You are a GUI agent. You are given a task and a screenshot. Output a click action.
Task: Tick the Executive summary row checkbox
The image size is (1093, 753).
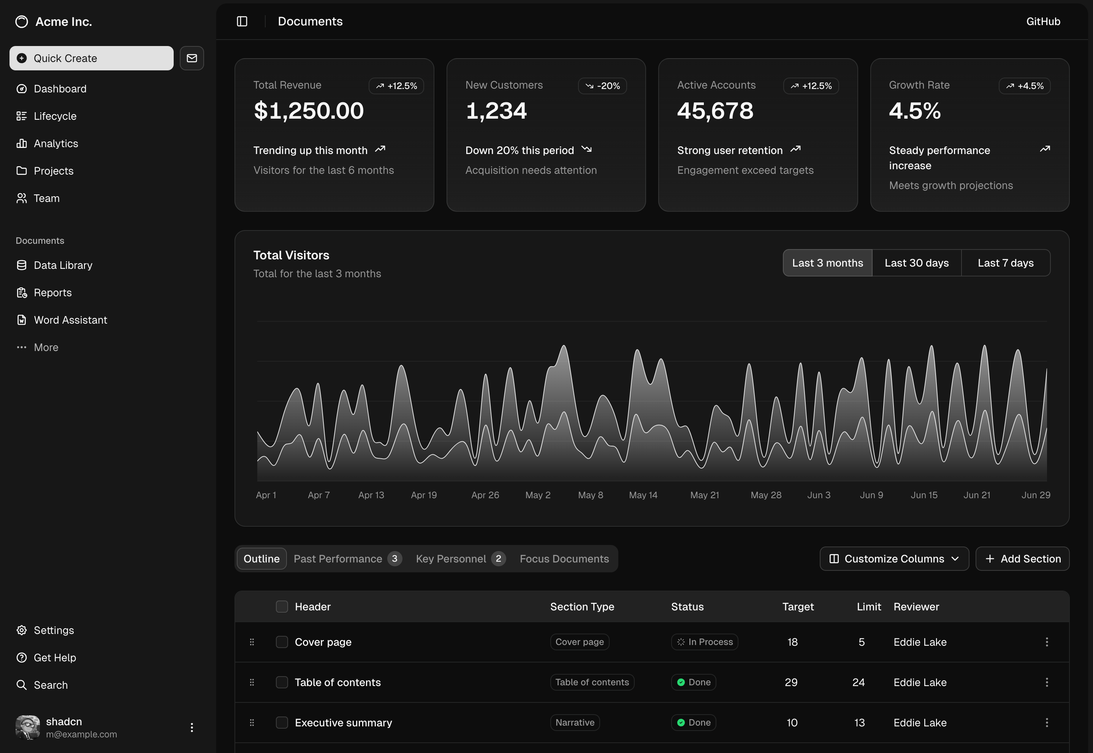282,723
